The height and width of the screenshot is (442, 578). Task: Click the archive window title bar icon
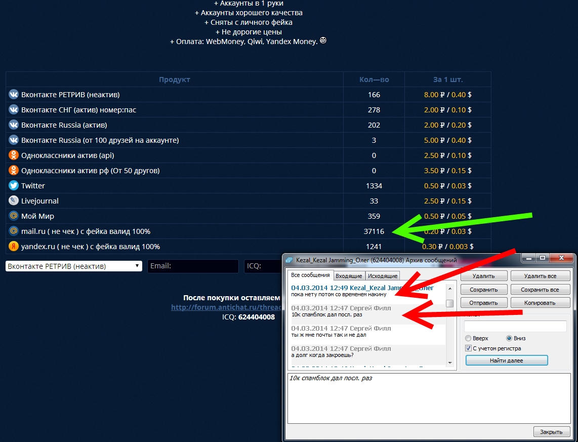(x=290, y=260)
